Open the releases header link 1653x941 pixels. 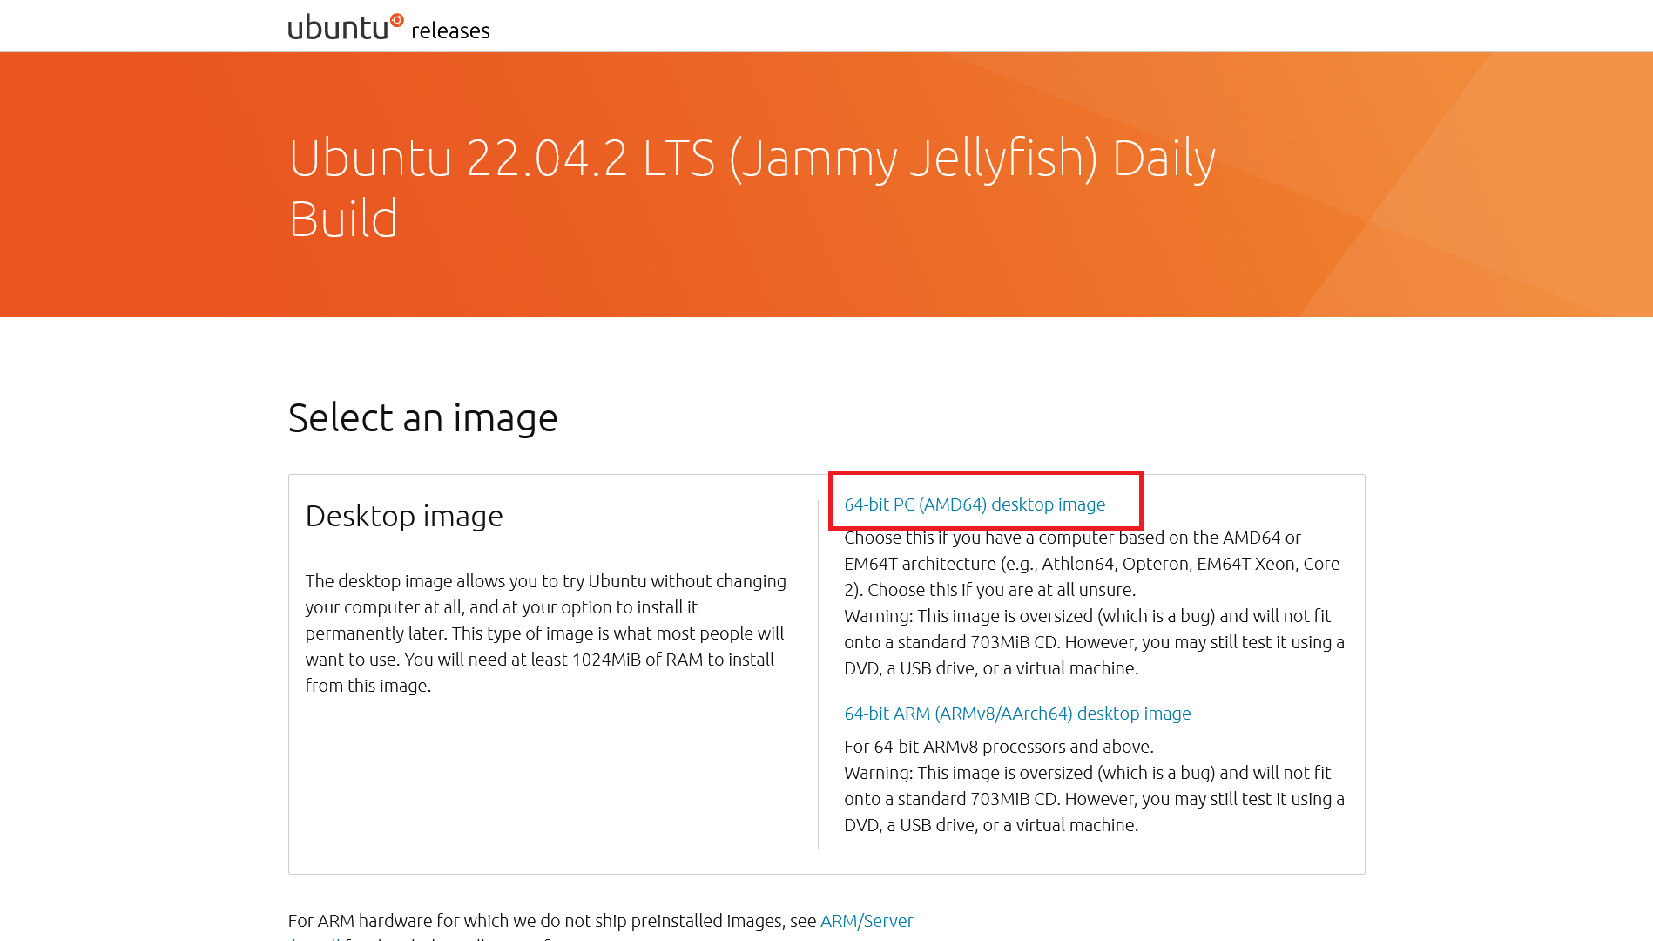coord(450,31)
